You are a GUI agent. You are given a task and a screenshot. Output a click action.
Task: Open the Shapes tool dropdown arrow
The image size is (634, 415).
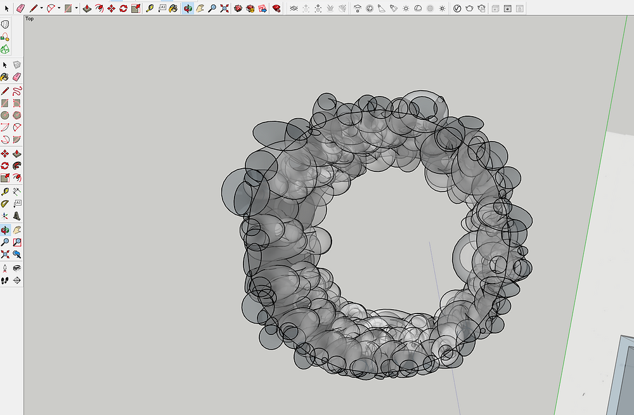pos(77,8)
